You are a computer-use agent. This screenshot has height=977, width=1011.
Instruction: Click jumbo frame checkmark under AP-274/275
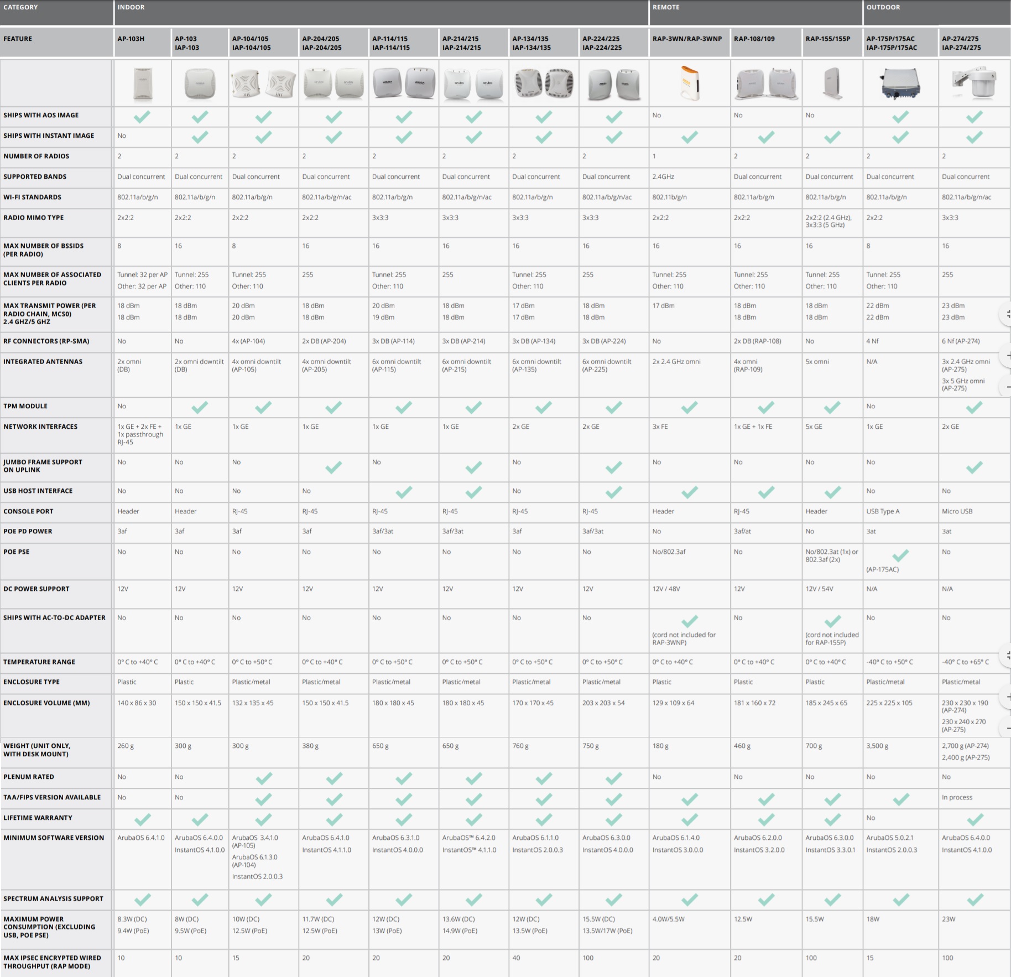(x=974, y=467)
